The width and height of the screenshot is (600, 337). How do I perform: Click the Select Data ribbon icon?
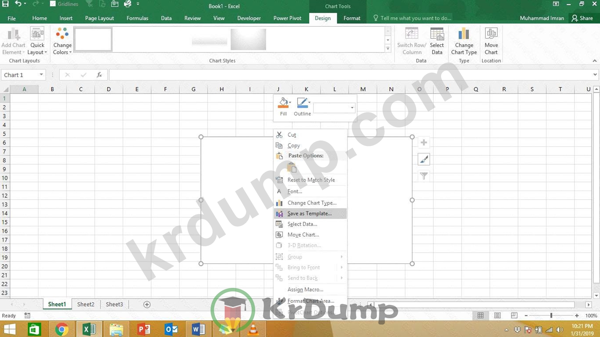(x=437, y=42)
